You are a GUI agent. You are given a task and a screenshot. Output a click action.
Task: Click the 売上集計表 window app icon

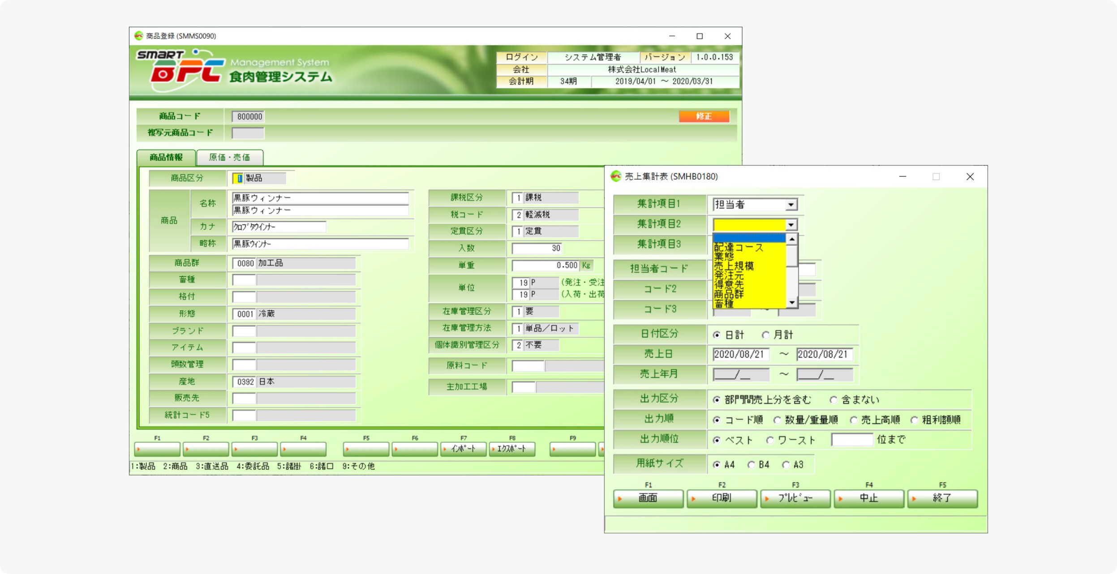[x=616, y=176]
